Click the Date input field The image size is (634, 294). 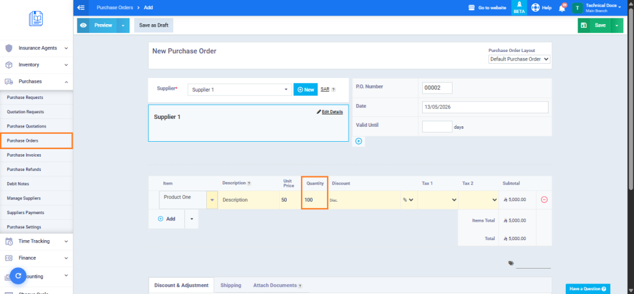tap(485, 107)
